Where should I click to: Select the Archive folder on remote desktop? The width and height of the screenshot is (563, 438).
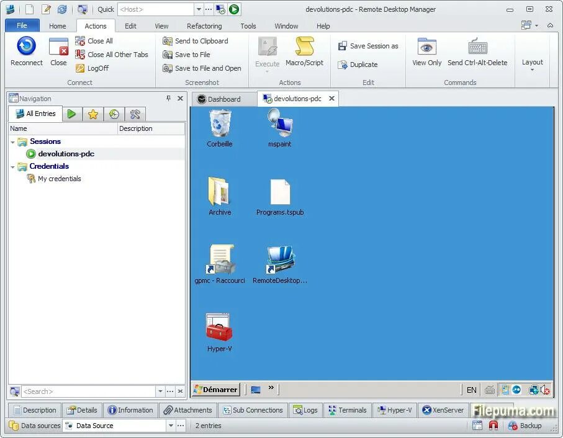point(220,196)
